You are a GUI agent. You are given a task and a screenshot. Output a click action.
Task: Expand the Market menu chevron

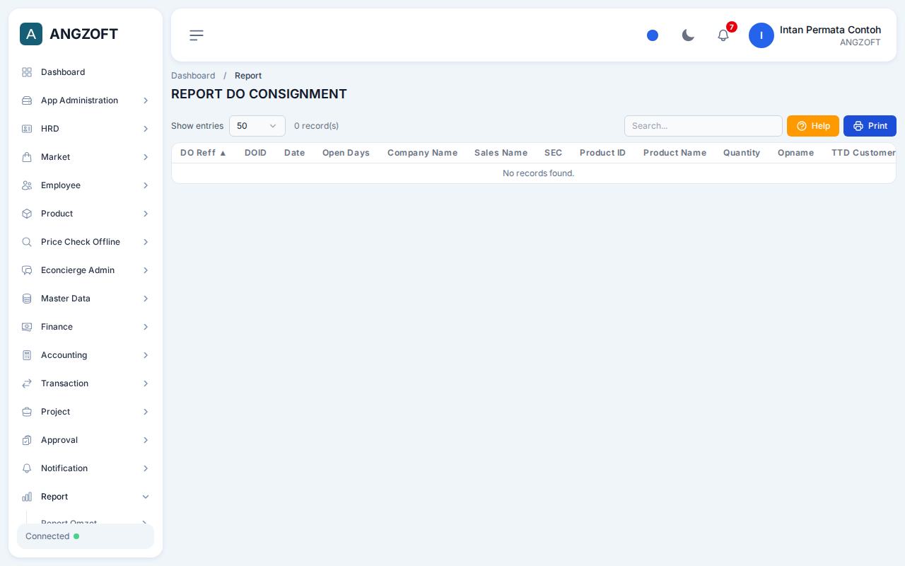coord(146,157)
